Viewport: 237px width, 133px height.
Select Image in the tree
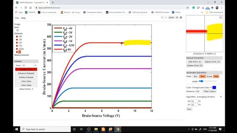pyautogui.click(x=17, y=24)
